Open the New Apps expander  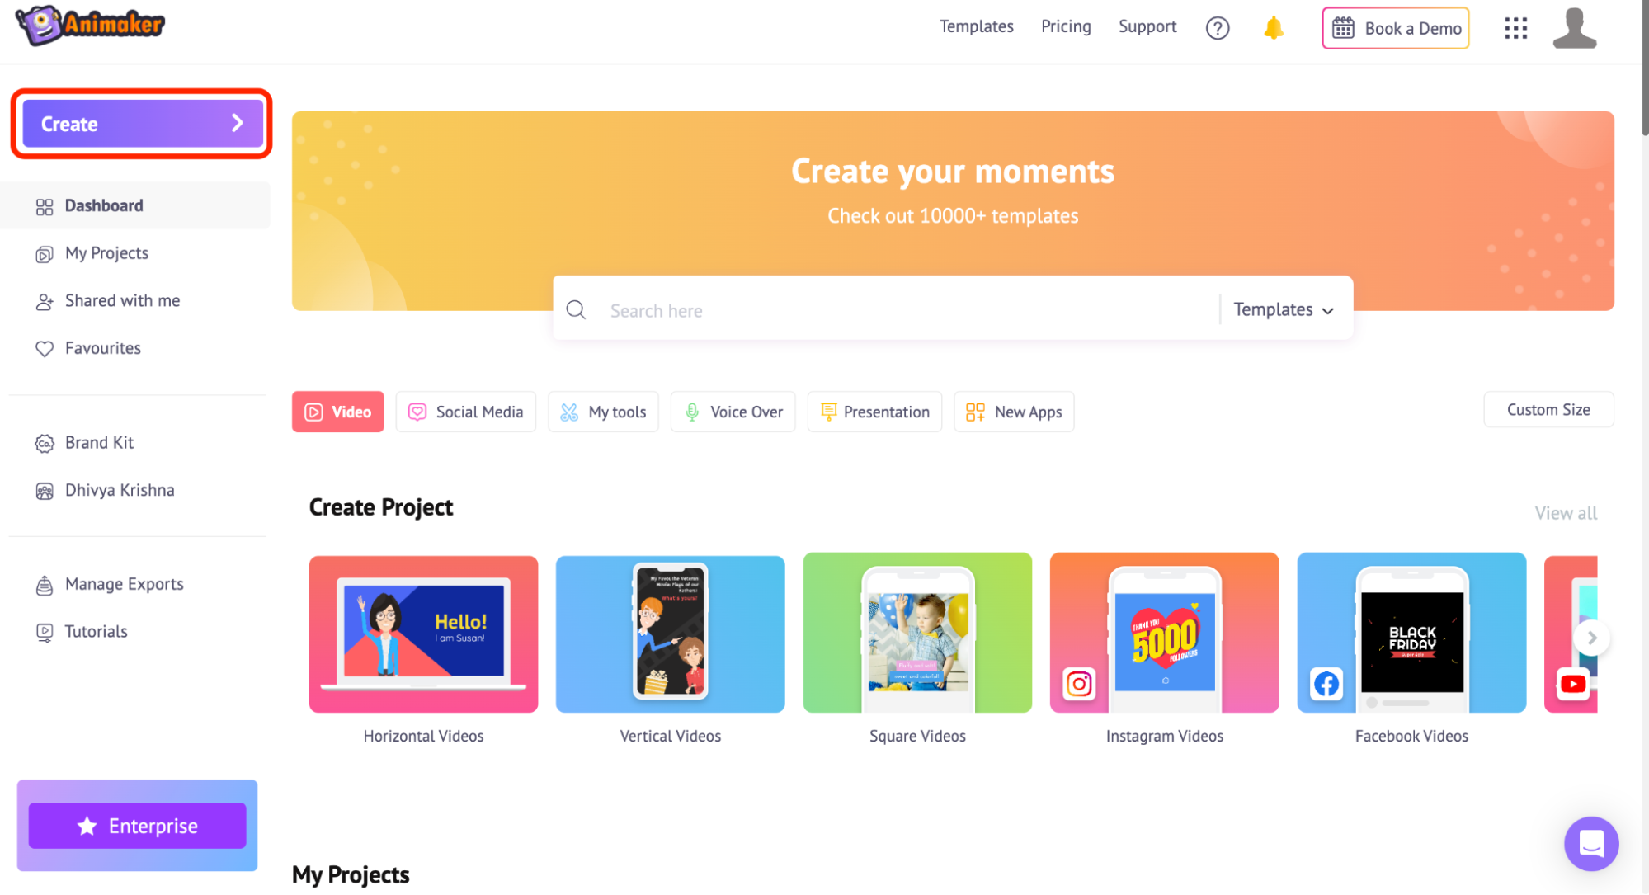point(1014,411)
